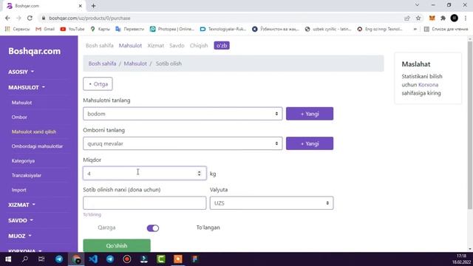Open the red screen recorder taskbar icon

click(127, 259)
